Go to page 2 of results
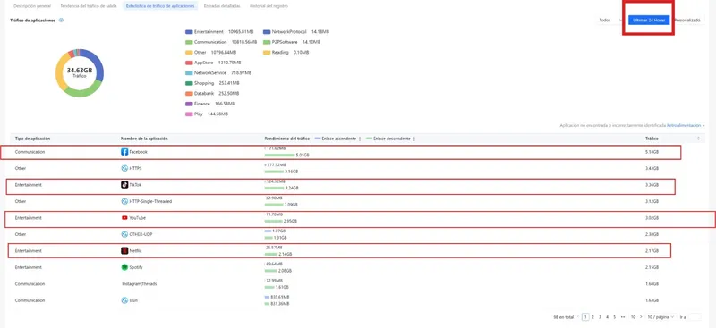The height and width of the screenshot is (328, 716). 592,316
